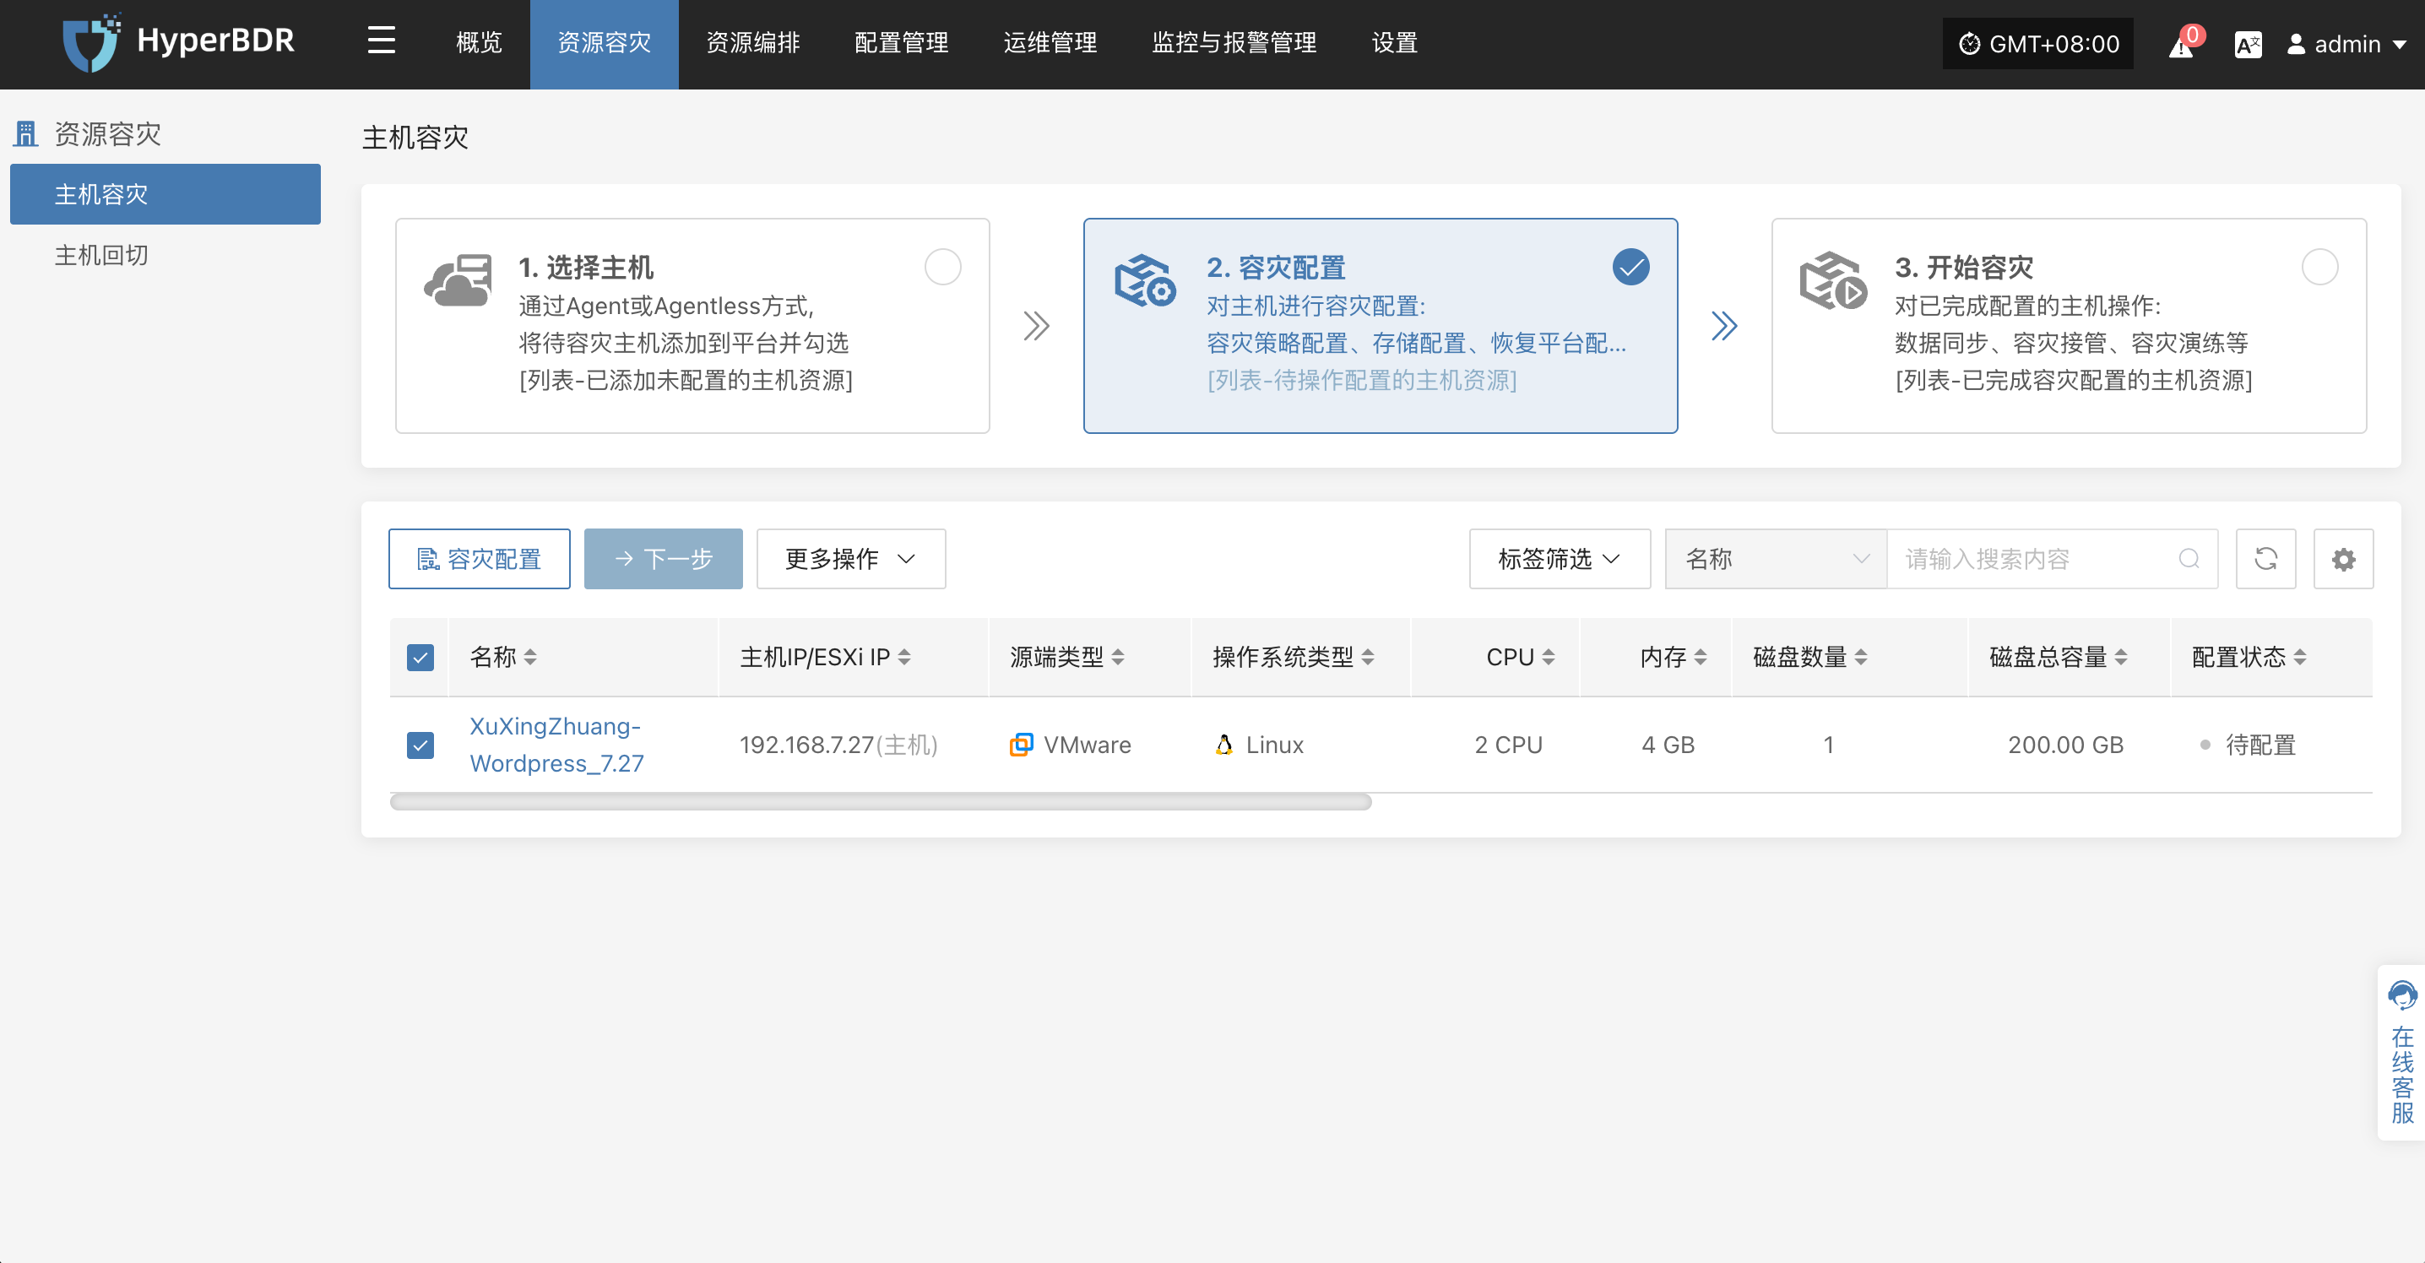Sort by total disk capacity column
Screen dimensions: 2425x1263
pyautogui.click(x=2120, y=657)
